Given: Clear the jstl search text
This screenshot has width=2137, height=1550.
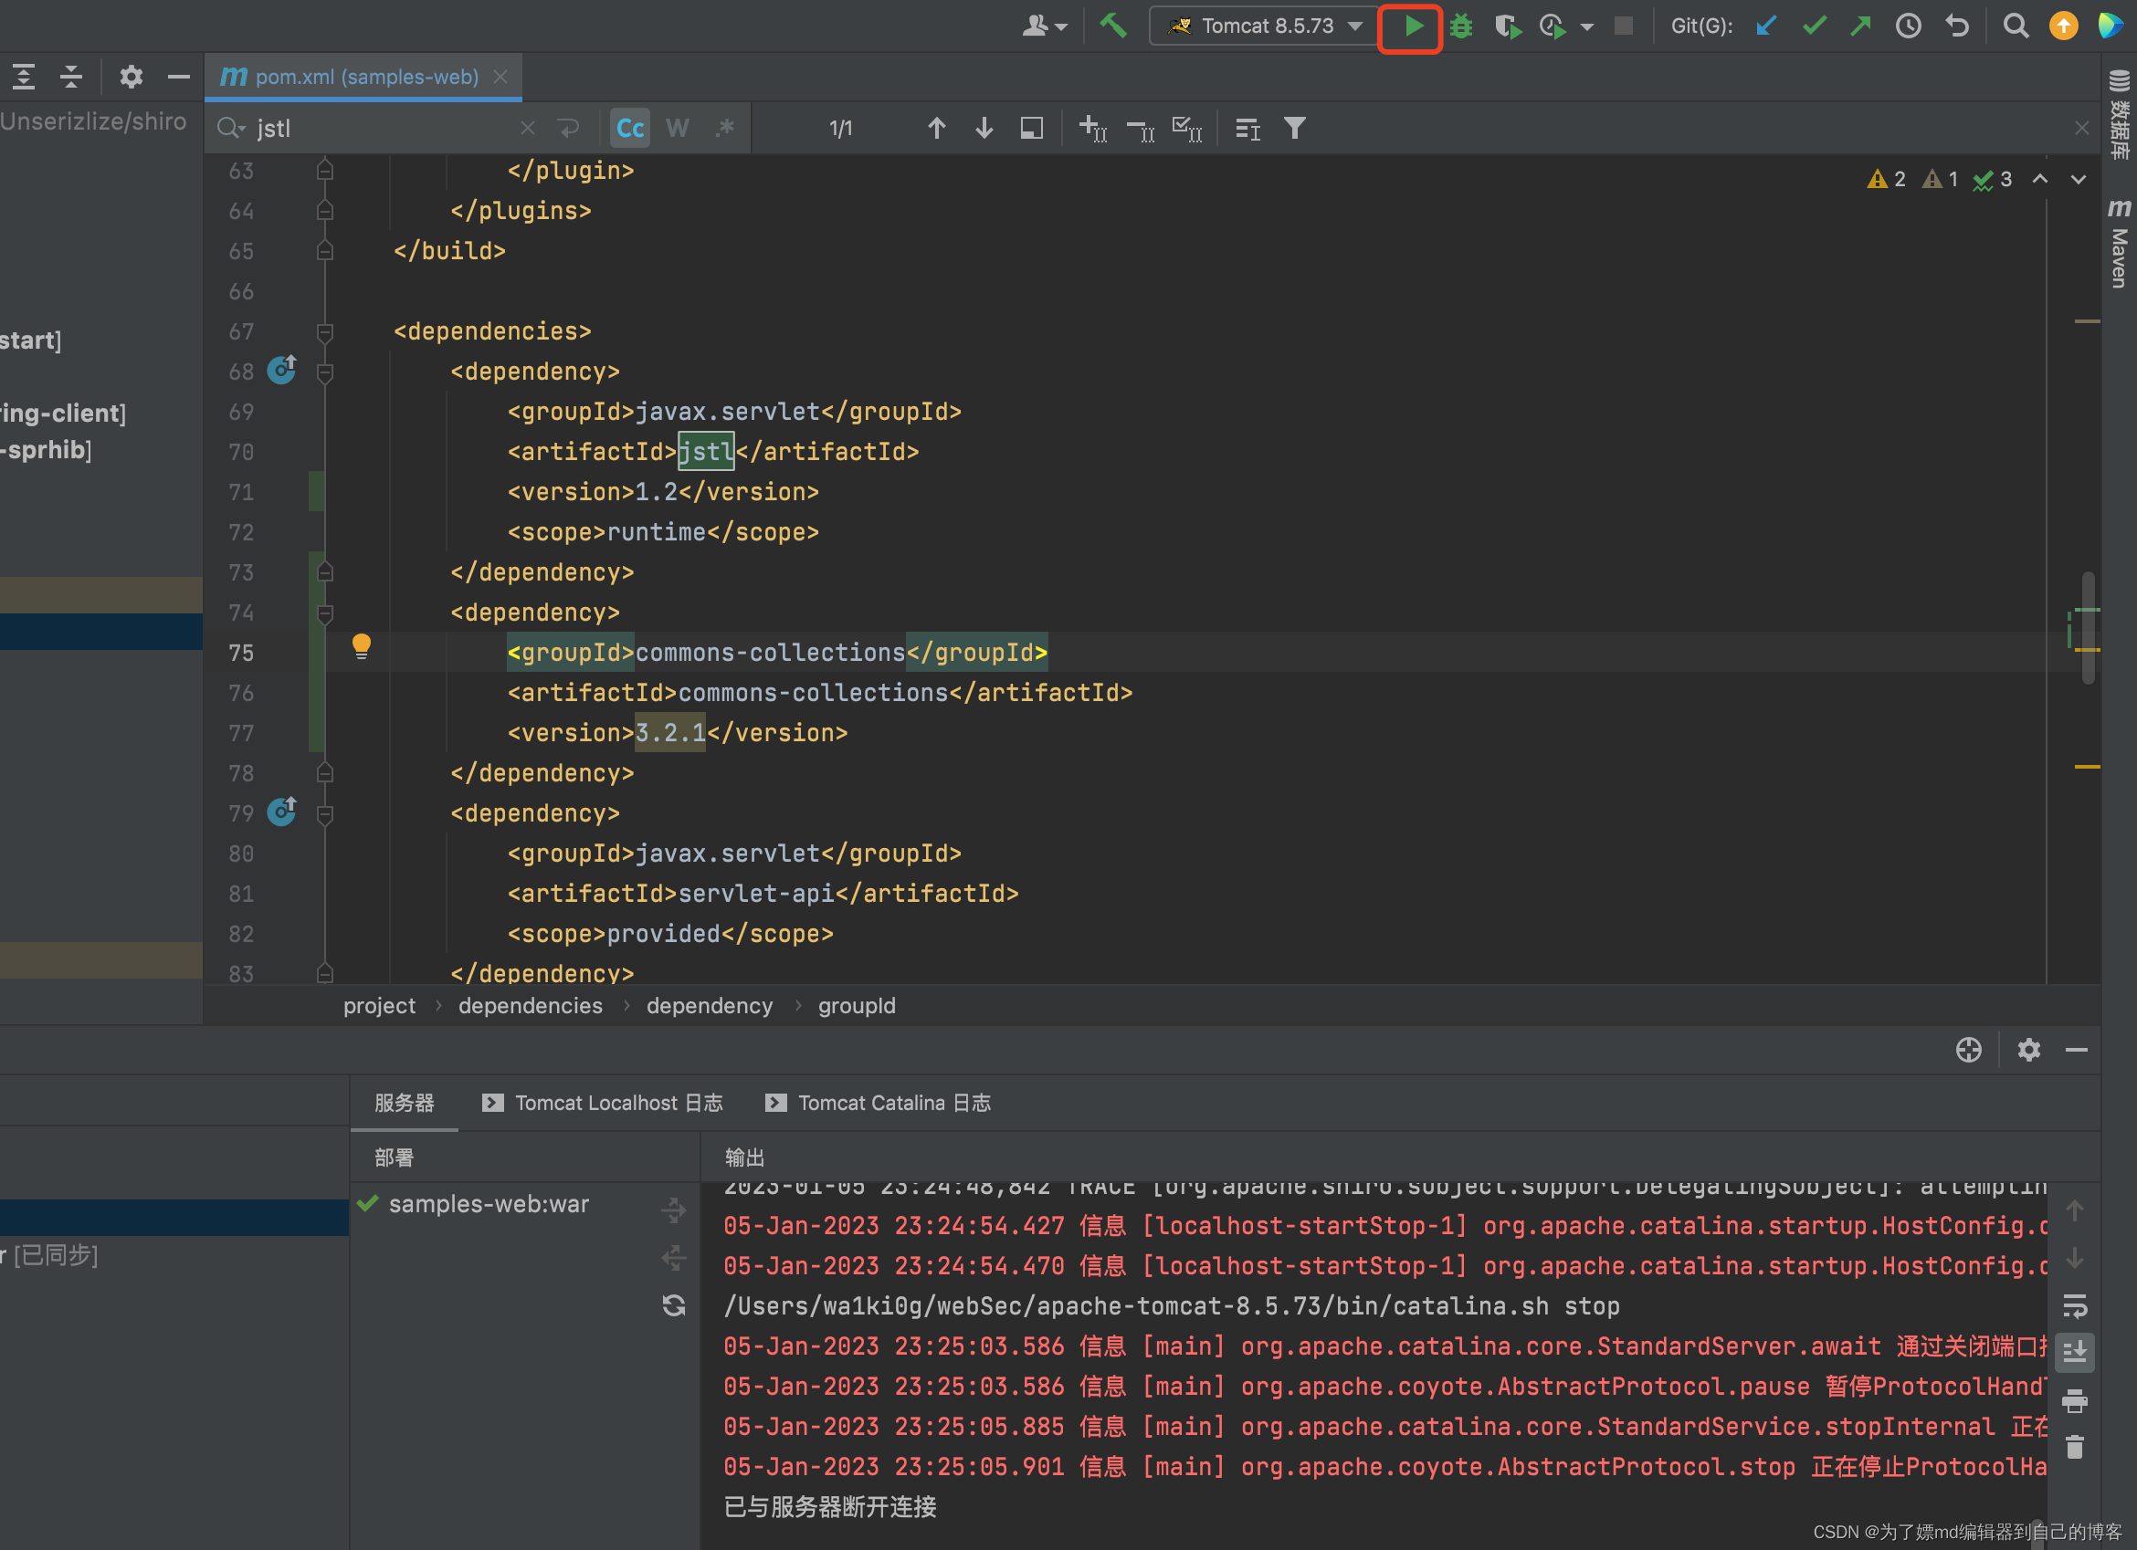Looking at the screenshot, I should click(528, 128).
